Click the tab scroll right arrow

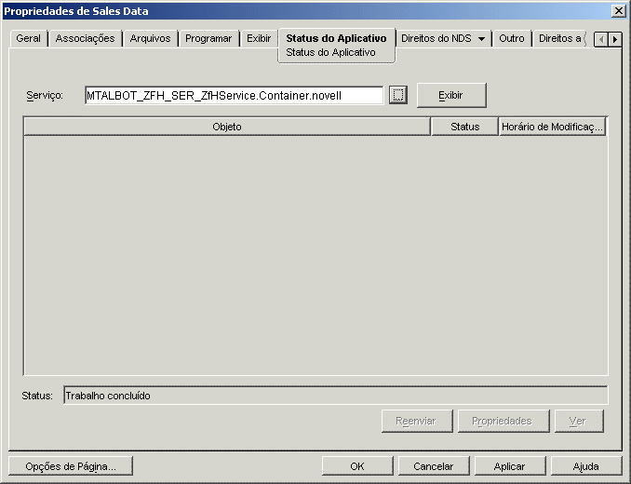615,39
